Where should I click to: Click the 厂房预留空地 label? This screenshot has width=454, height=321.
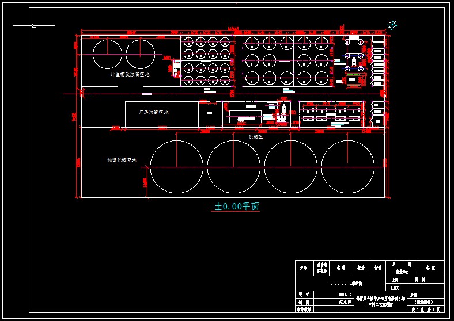coord(153,112)
